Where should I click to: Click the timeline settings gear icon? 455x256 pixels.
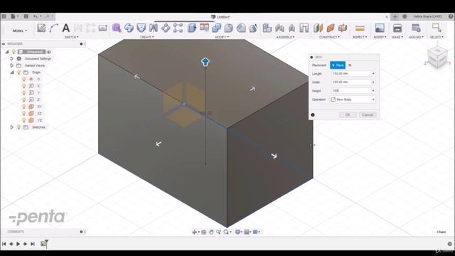(x=450, y=244)
